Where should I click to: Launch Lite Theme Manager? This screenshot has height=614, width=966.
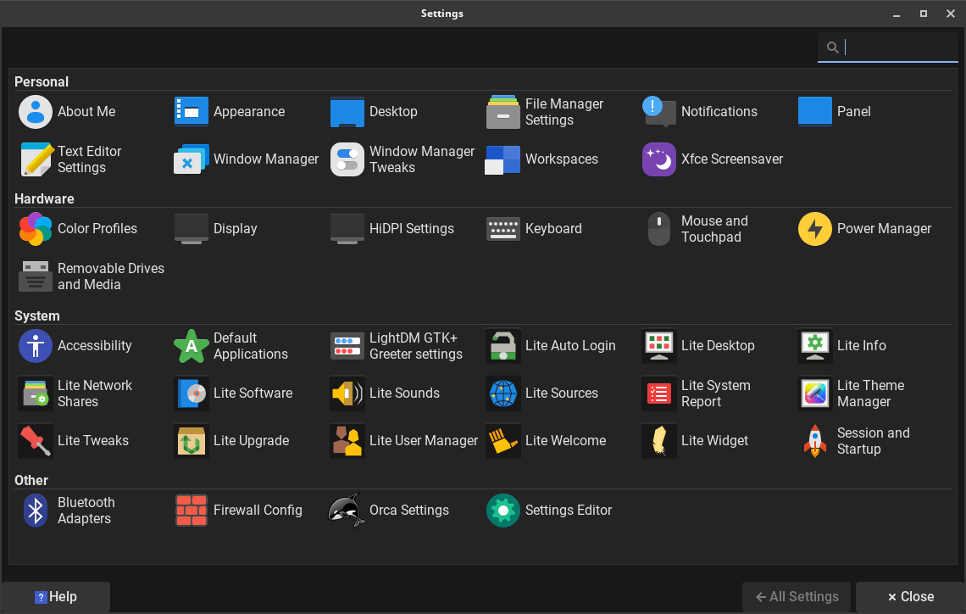[x=853, y=394]
